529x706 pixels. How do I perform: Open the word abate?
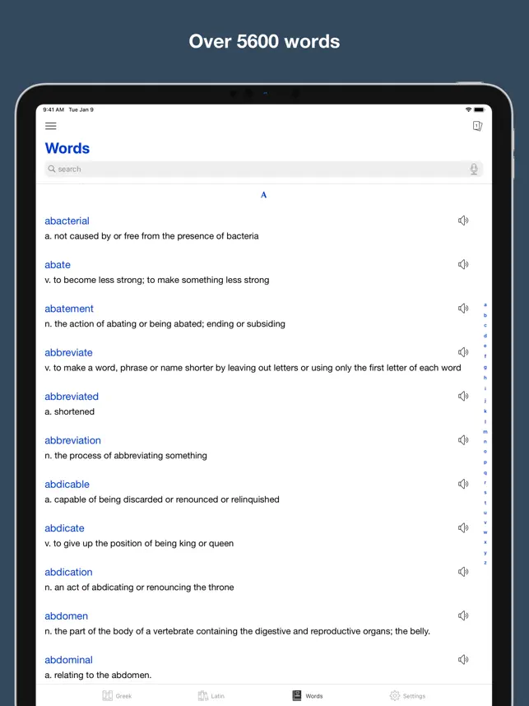click(57, 265)
